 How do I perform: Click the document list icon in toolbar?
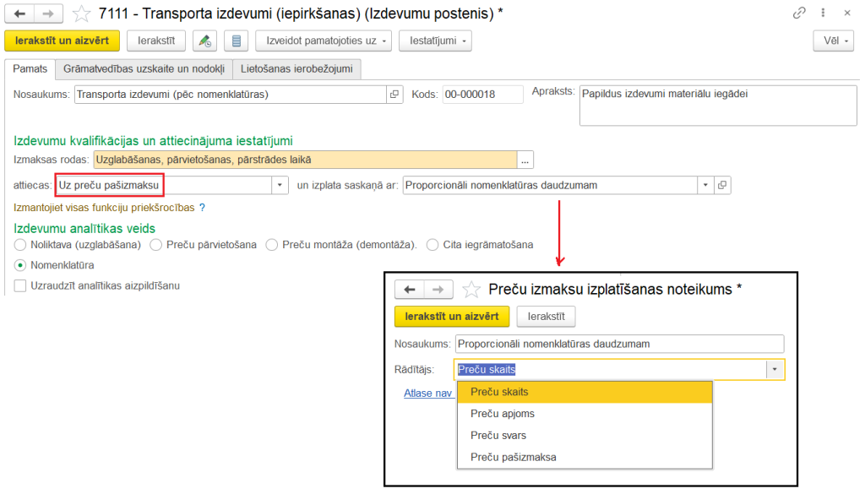tap(235, 40)
